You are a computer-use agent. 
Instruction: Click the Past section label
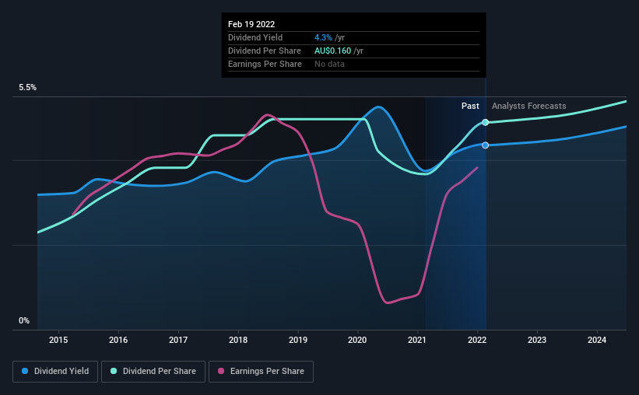pyautogui.click(x=470, y=106)
